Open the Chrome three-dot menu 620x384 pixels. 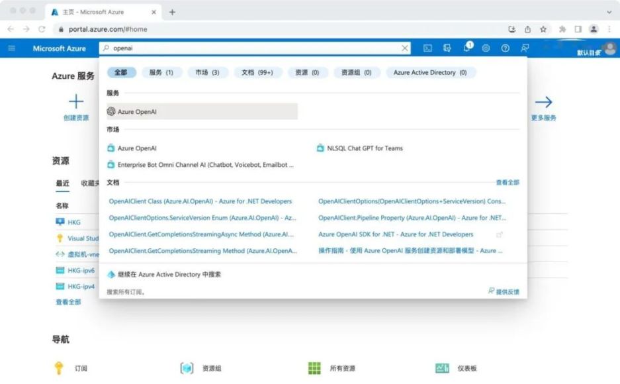(x=609, y=29)
